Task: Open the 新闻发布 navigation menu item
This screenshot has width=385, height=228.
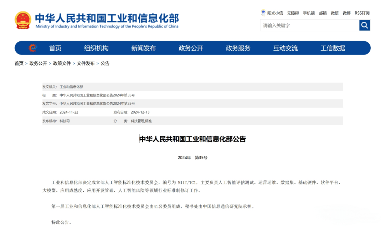Action: (143, 48)
